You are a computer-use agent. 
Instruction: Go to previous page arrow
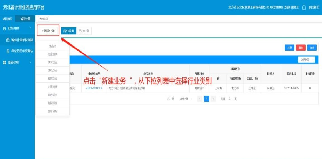pyautogui.click(x=200, y=99)
